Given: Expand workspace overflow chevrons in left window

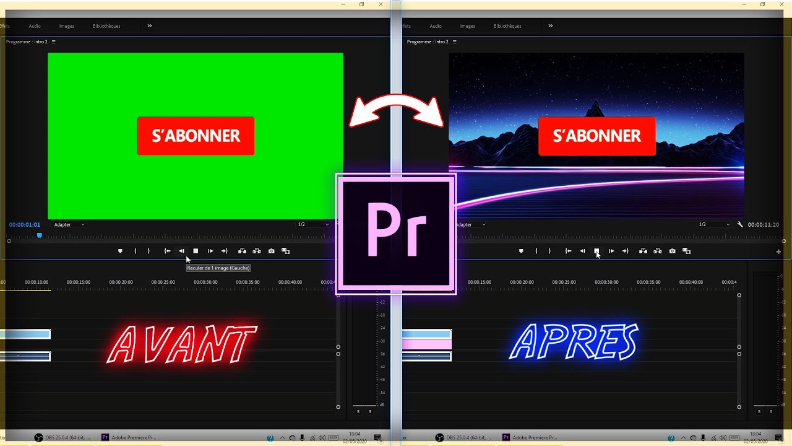Looking at the screenshot, I should pos(150,26).
